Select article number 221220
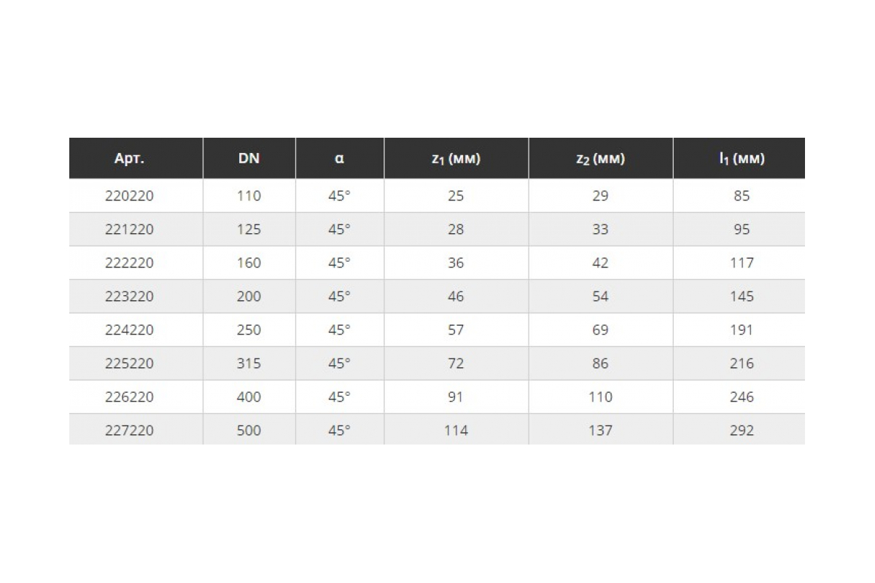The image size is (875, 583). tap(130, 230)
